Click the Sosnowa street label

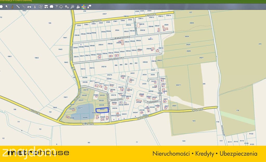click(x=152, y=102)
